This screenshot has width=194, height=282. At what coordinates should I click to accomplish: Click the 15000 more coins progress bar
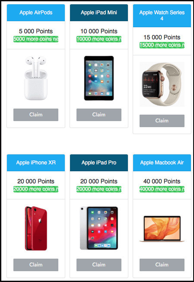point(162,45)
